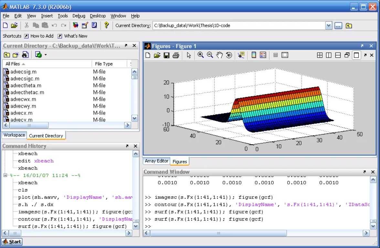380x248 pixels.
Task: Click Save figure icon in Figures toolbar
Action: pos(166,55)
